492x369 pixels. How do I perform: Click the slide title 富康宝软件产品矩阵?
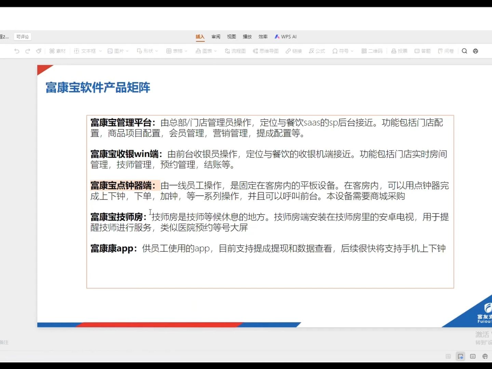coord(98,87)
